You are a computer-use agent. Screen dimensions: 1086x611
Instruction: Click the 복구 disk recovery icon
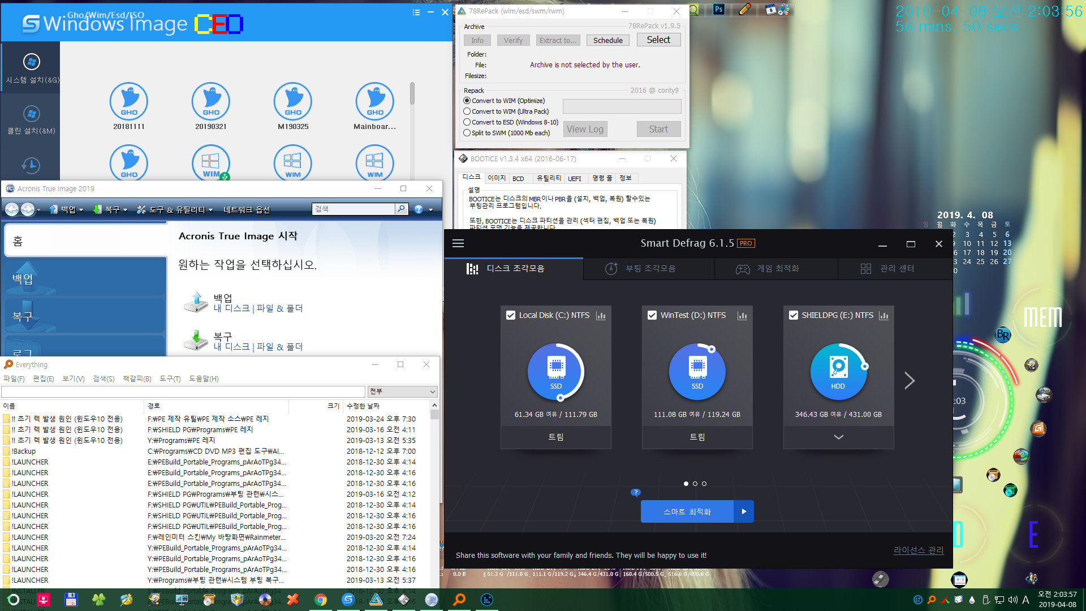point(196,341)
